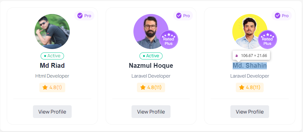The width and height of the screenshot is (303, 132).
Task: Click Md. Shahin's profile avatar
Action: point(247,30)
